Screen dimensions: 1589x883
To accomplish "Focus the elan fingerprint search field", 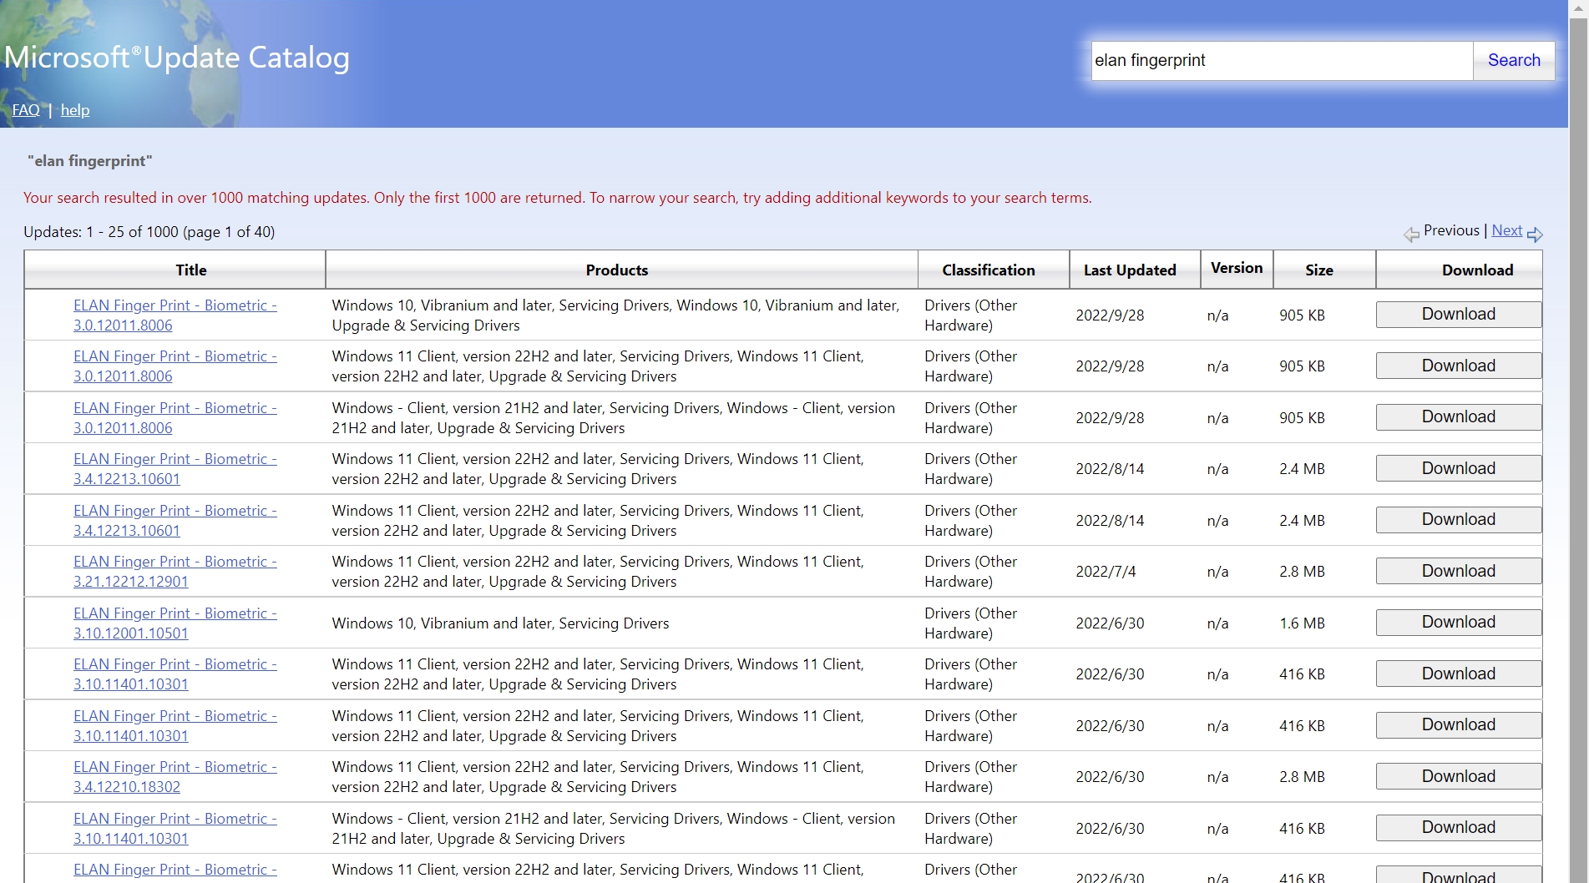I will (x=1282, y=60).
